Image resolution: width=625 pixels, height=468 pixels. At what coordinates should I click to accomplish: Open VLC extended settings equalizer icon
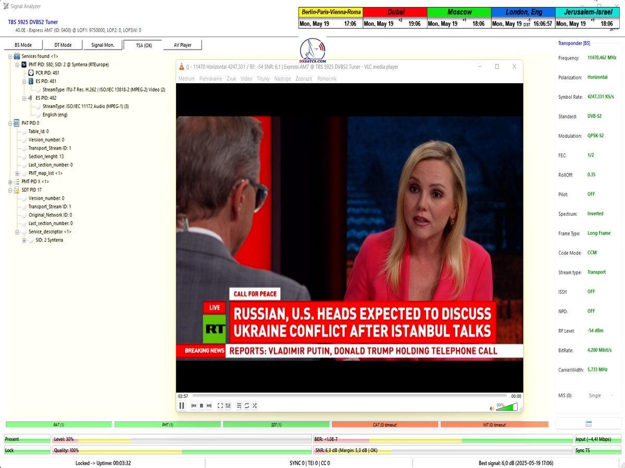(228, 406)
